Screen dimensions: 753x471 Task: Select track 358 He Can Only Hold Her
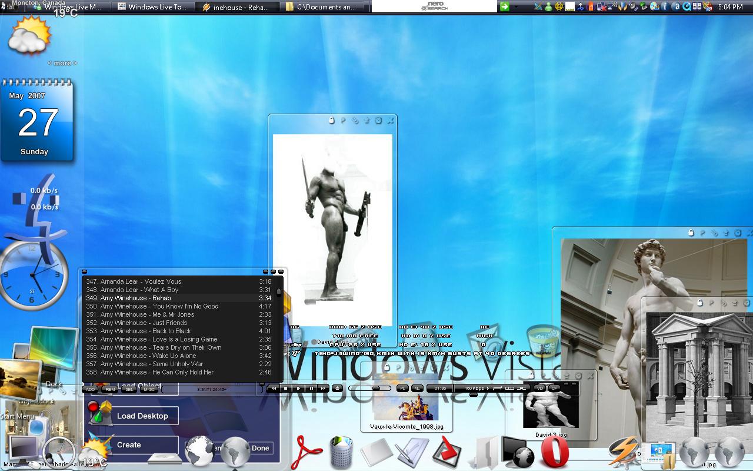point(179,372)
